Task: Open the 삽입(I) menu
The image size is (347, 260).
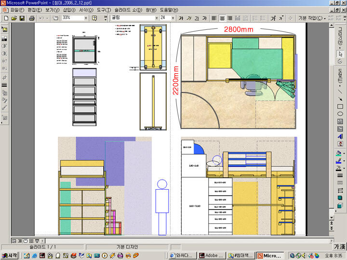Action: (x=69, y=10)
